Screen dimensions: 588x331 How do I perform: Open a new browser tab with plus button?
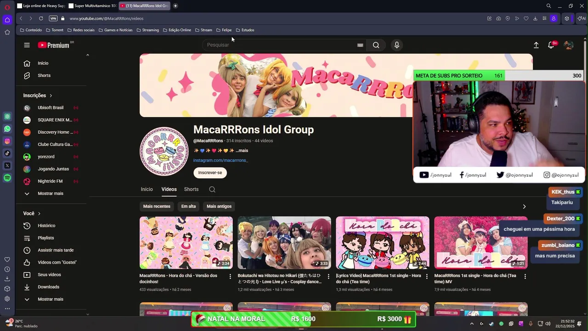[175, 6]
